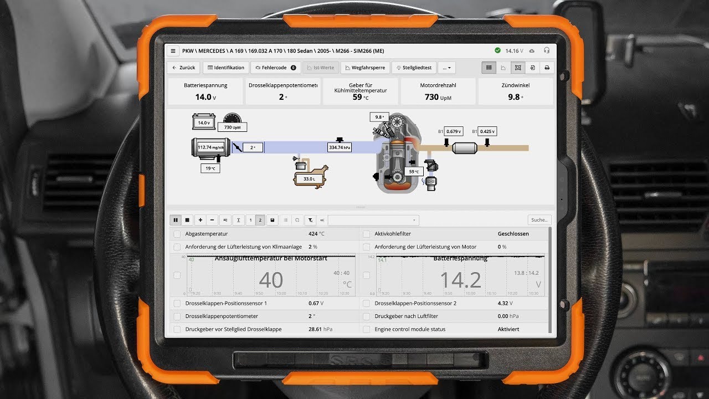Click the catalytic converter in the schematic
The image size is (709, 399).
[x=465, y=149]
